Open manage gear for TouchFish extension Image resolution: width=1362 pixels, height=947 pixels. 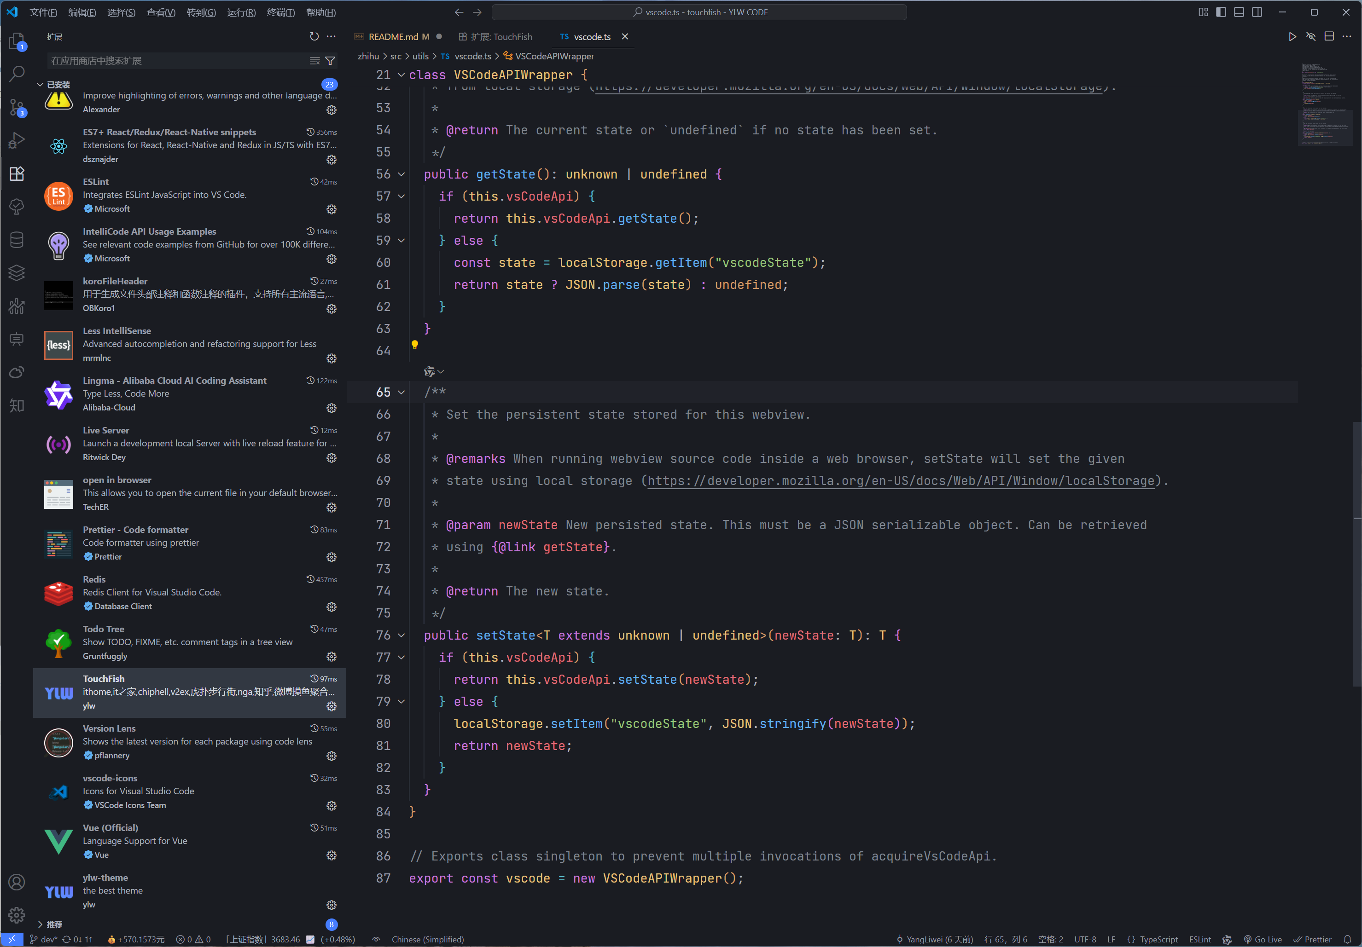point(332,706)
